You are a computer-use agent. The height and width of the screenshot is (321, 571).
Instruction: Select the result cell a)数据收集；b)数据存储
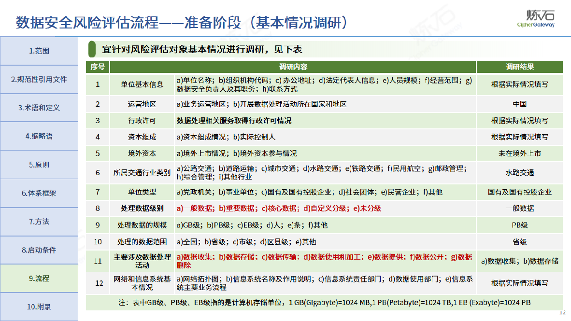(520, 261)
